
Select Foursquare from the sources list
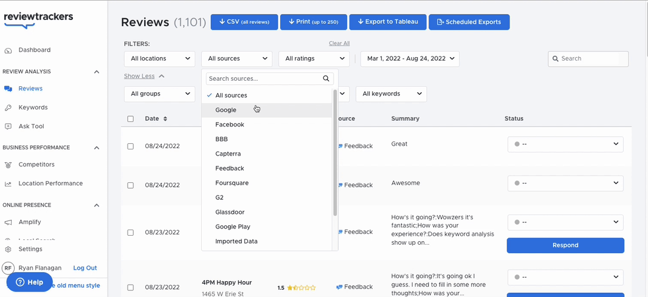[267, 183]
